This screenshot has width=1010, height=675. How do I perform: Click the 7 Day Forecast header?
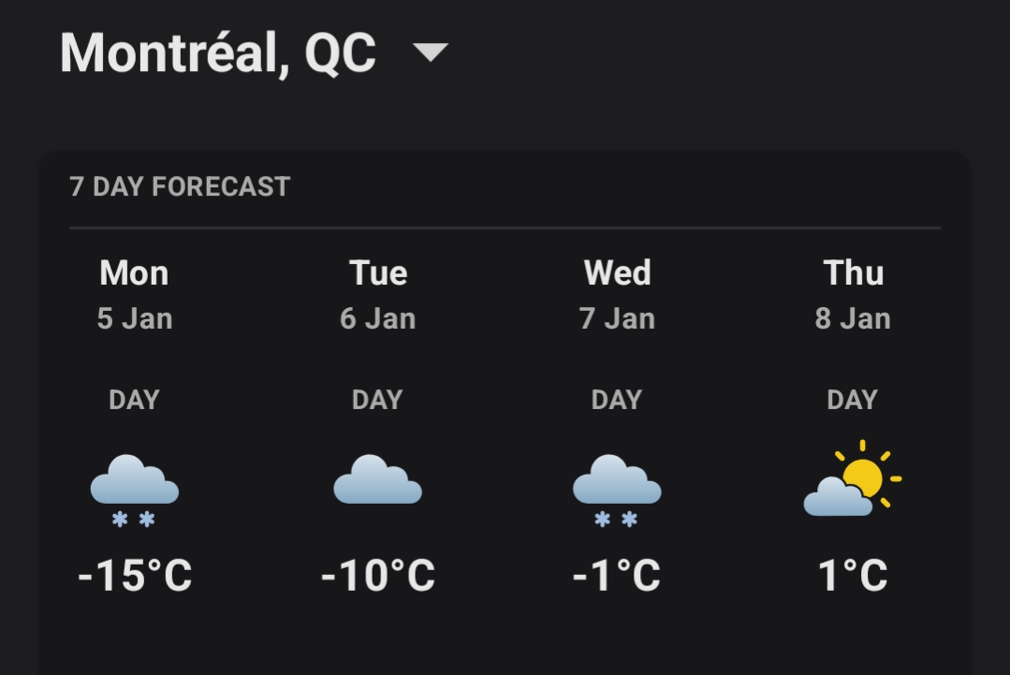(180, 186)
